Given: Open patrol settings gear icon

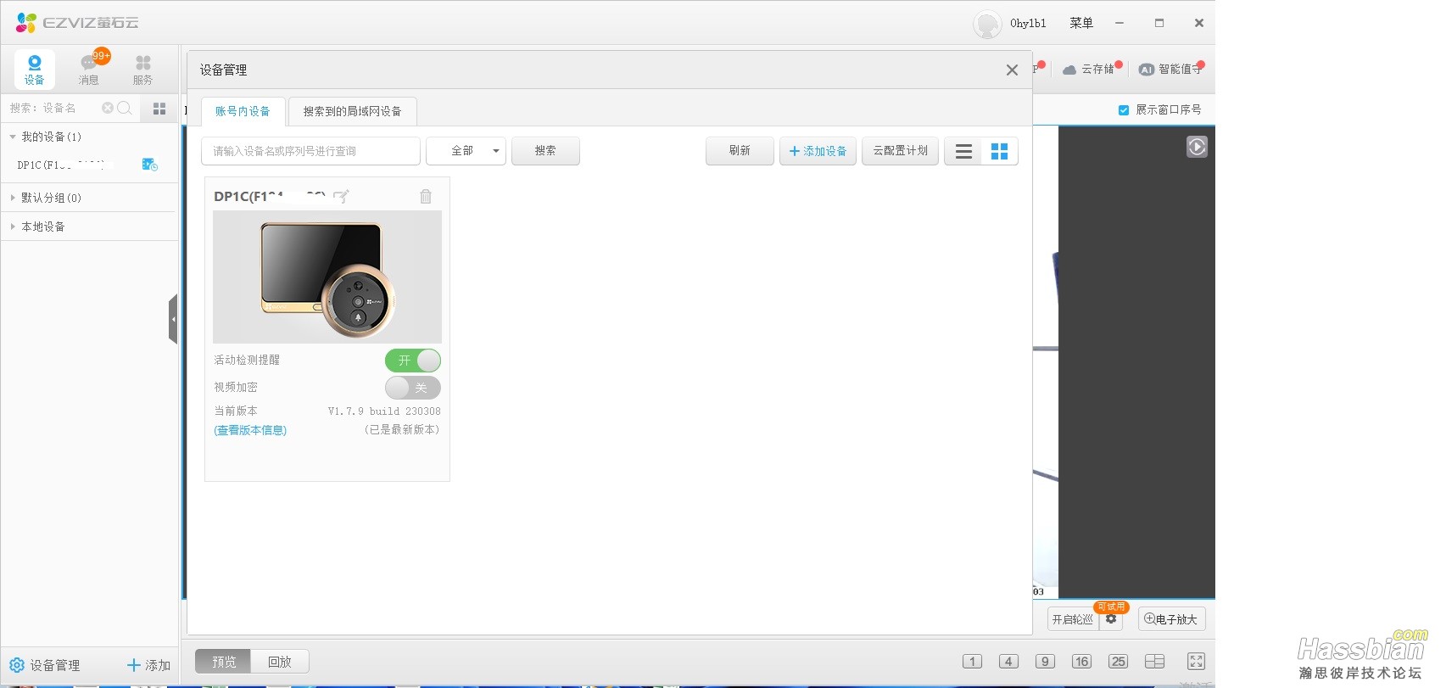Looking at the screenshot, I should [1111, 619].
